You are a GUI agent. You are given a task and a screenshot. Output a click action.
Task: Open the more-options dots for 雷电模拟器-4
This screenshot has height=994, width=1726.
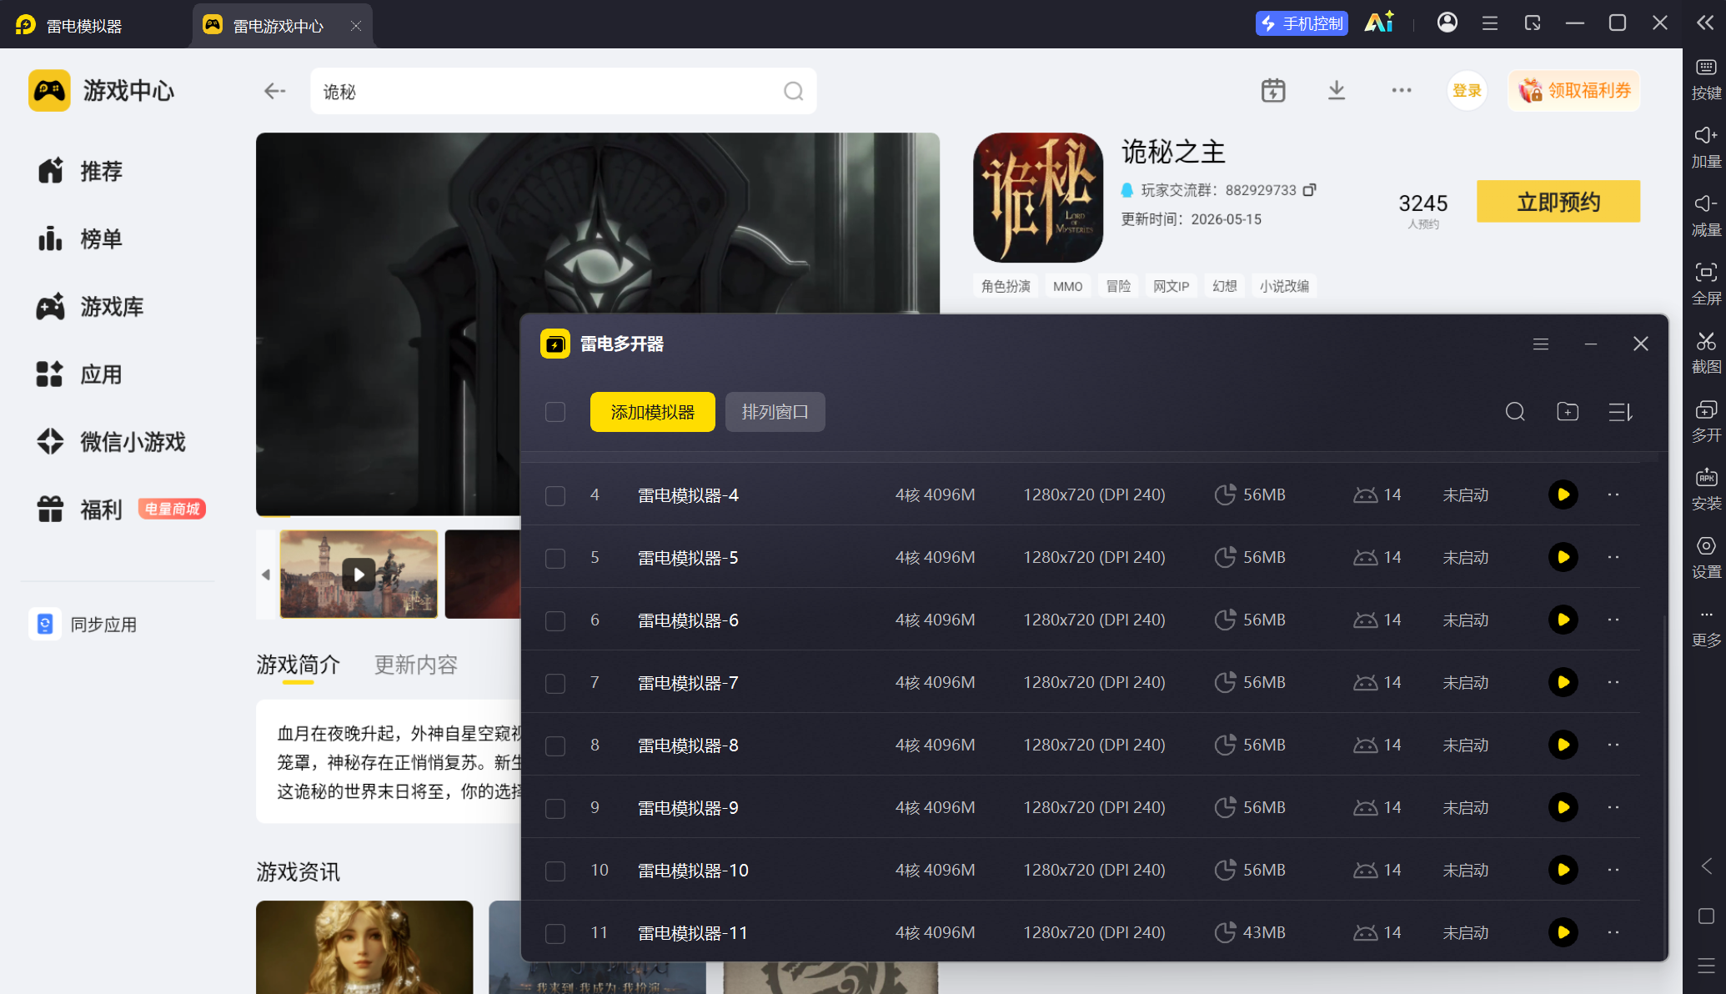(x=1613, y=494)
